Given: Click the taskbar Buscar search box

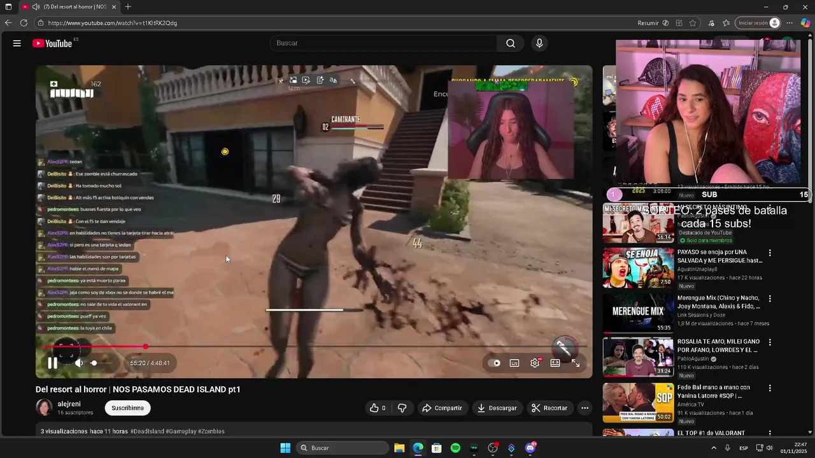Looking at the screenshot, I should [343, 448].
